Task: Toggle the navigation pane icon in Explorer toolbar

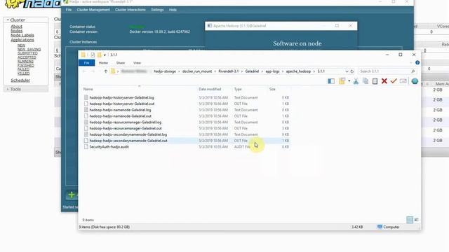Action: pyautogui.click(x=331, y=81)
